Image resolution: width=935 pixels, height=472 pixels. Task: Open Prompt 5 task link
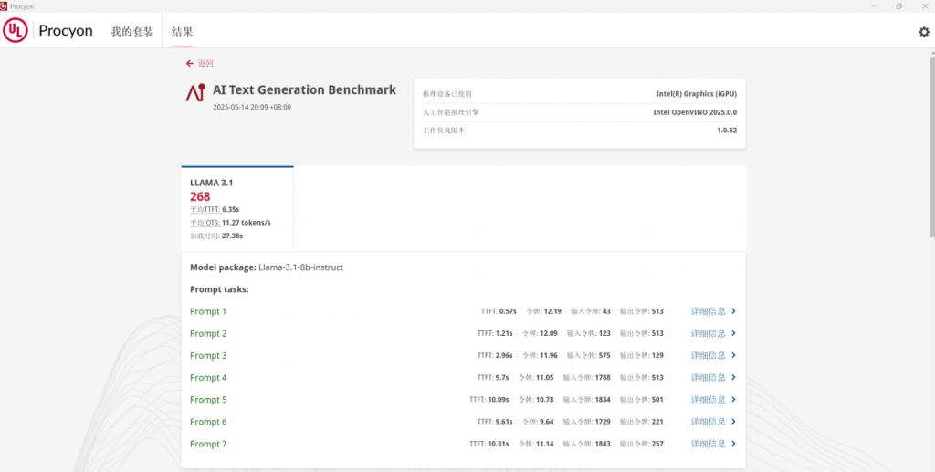tap(208, 399)
